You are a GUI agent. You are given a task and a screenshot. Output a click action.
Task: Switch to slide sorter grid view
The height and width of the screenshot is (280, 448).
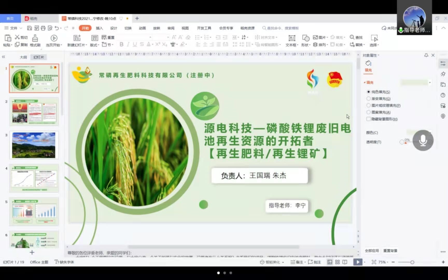coord(337,262)
